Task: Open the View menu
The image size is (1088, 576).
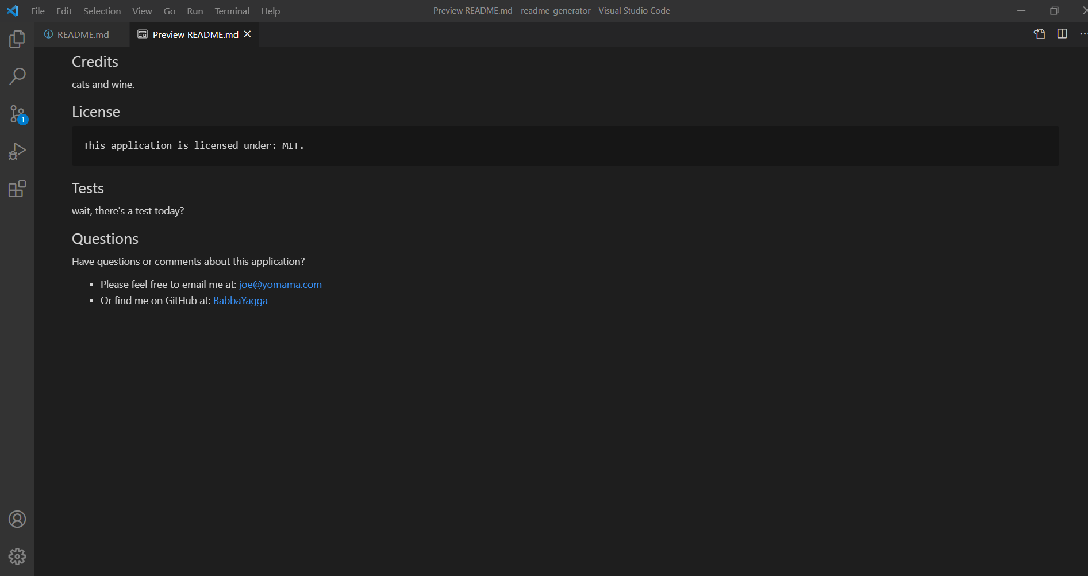Action: (141, 10)
